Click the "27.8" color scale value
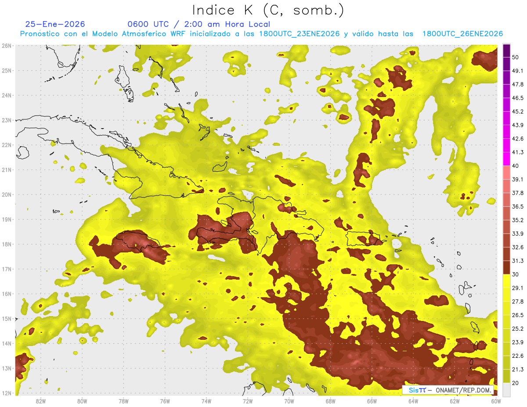The image size is (527, 407). point(518,302)
